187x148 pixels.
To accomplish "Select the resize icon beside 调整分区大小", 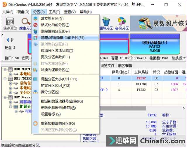I will pyautogui.click(x=35, y=79).
